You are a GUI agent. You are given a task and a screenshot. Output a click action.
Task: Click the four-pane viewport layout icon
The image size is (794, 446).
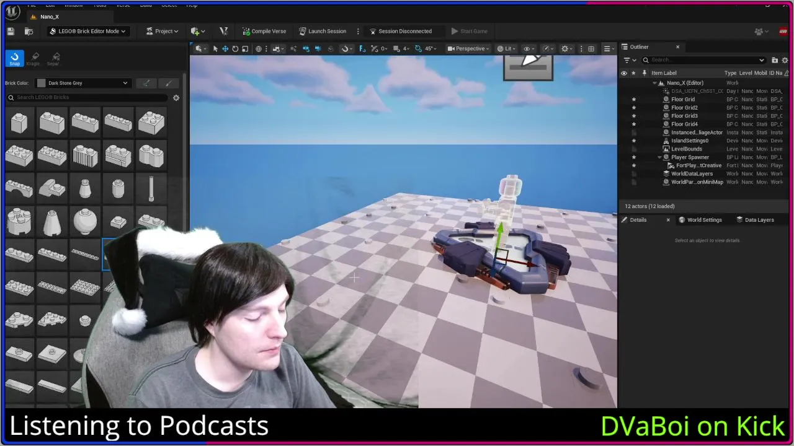(x=591, y=48)
